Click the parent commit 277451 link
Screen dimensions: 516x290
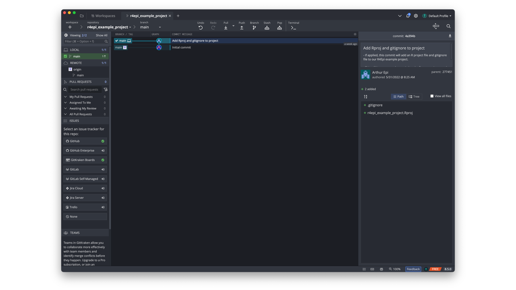(447, 72)
